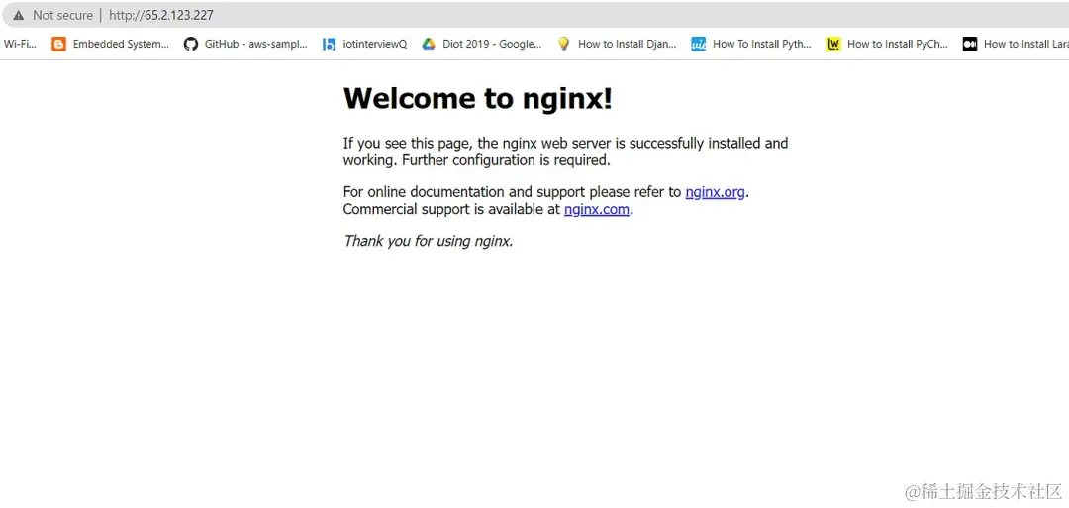Screen dimensions: 1069x508
Task: Click the address bar URL 65.2.123.227
Action: pos(161,15)
